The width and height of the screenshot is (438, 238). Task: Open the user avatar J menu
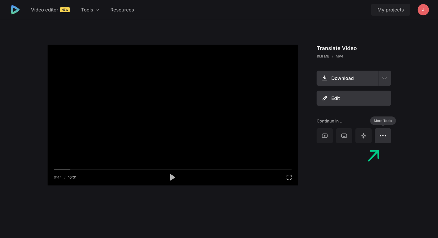coord(423,10)
